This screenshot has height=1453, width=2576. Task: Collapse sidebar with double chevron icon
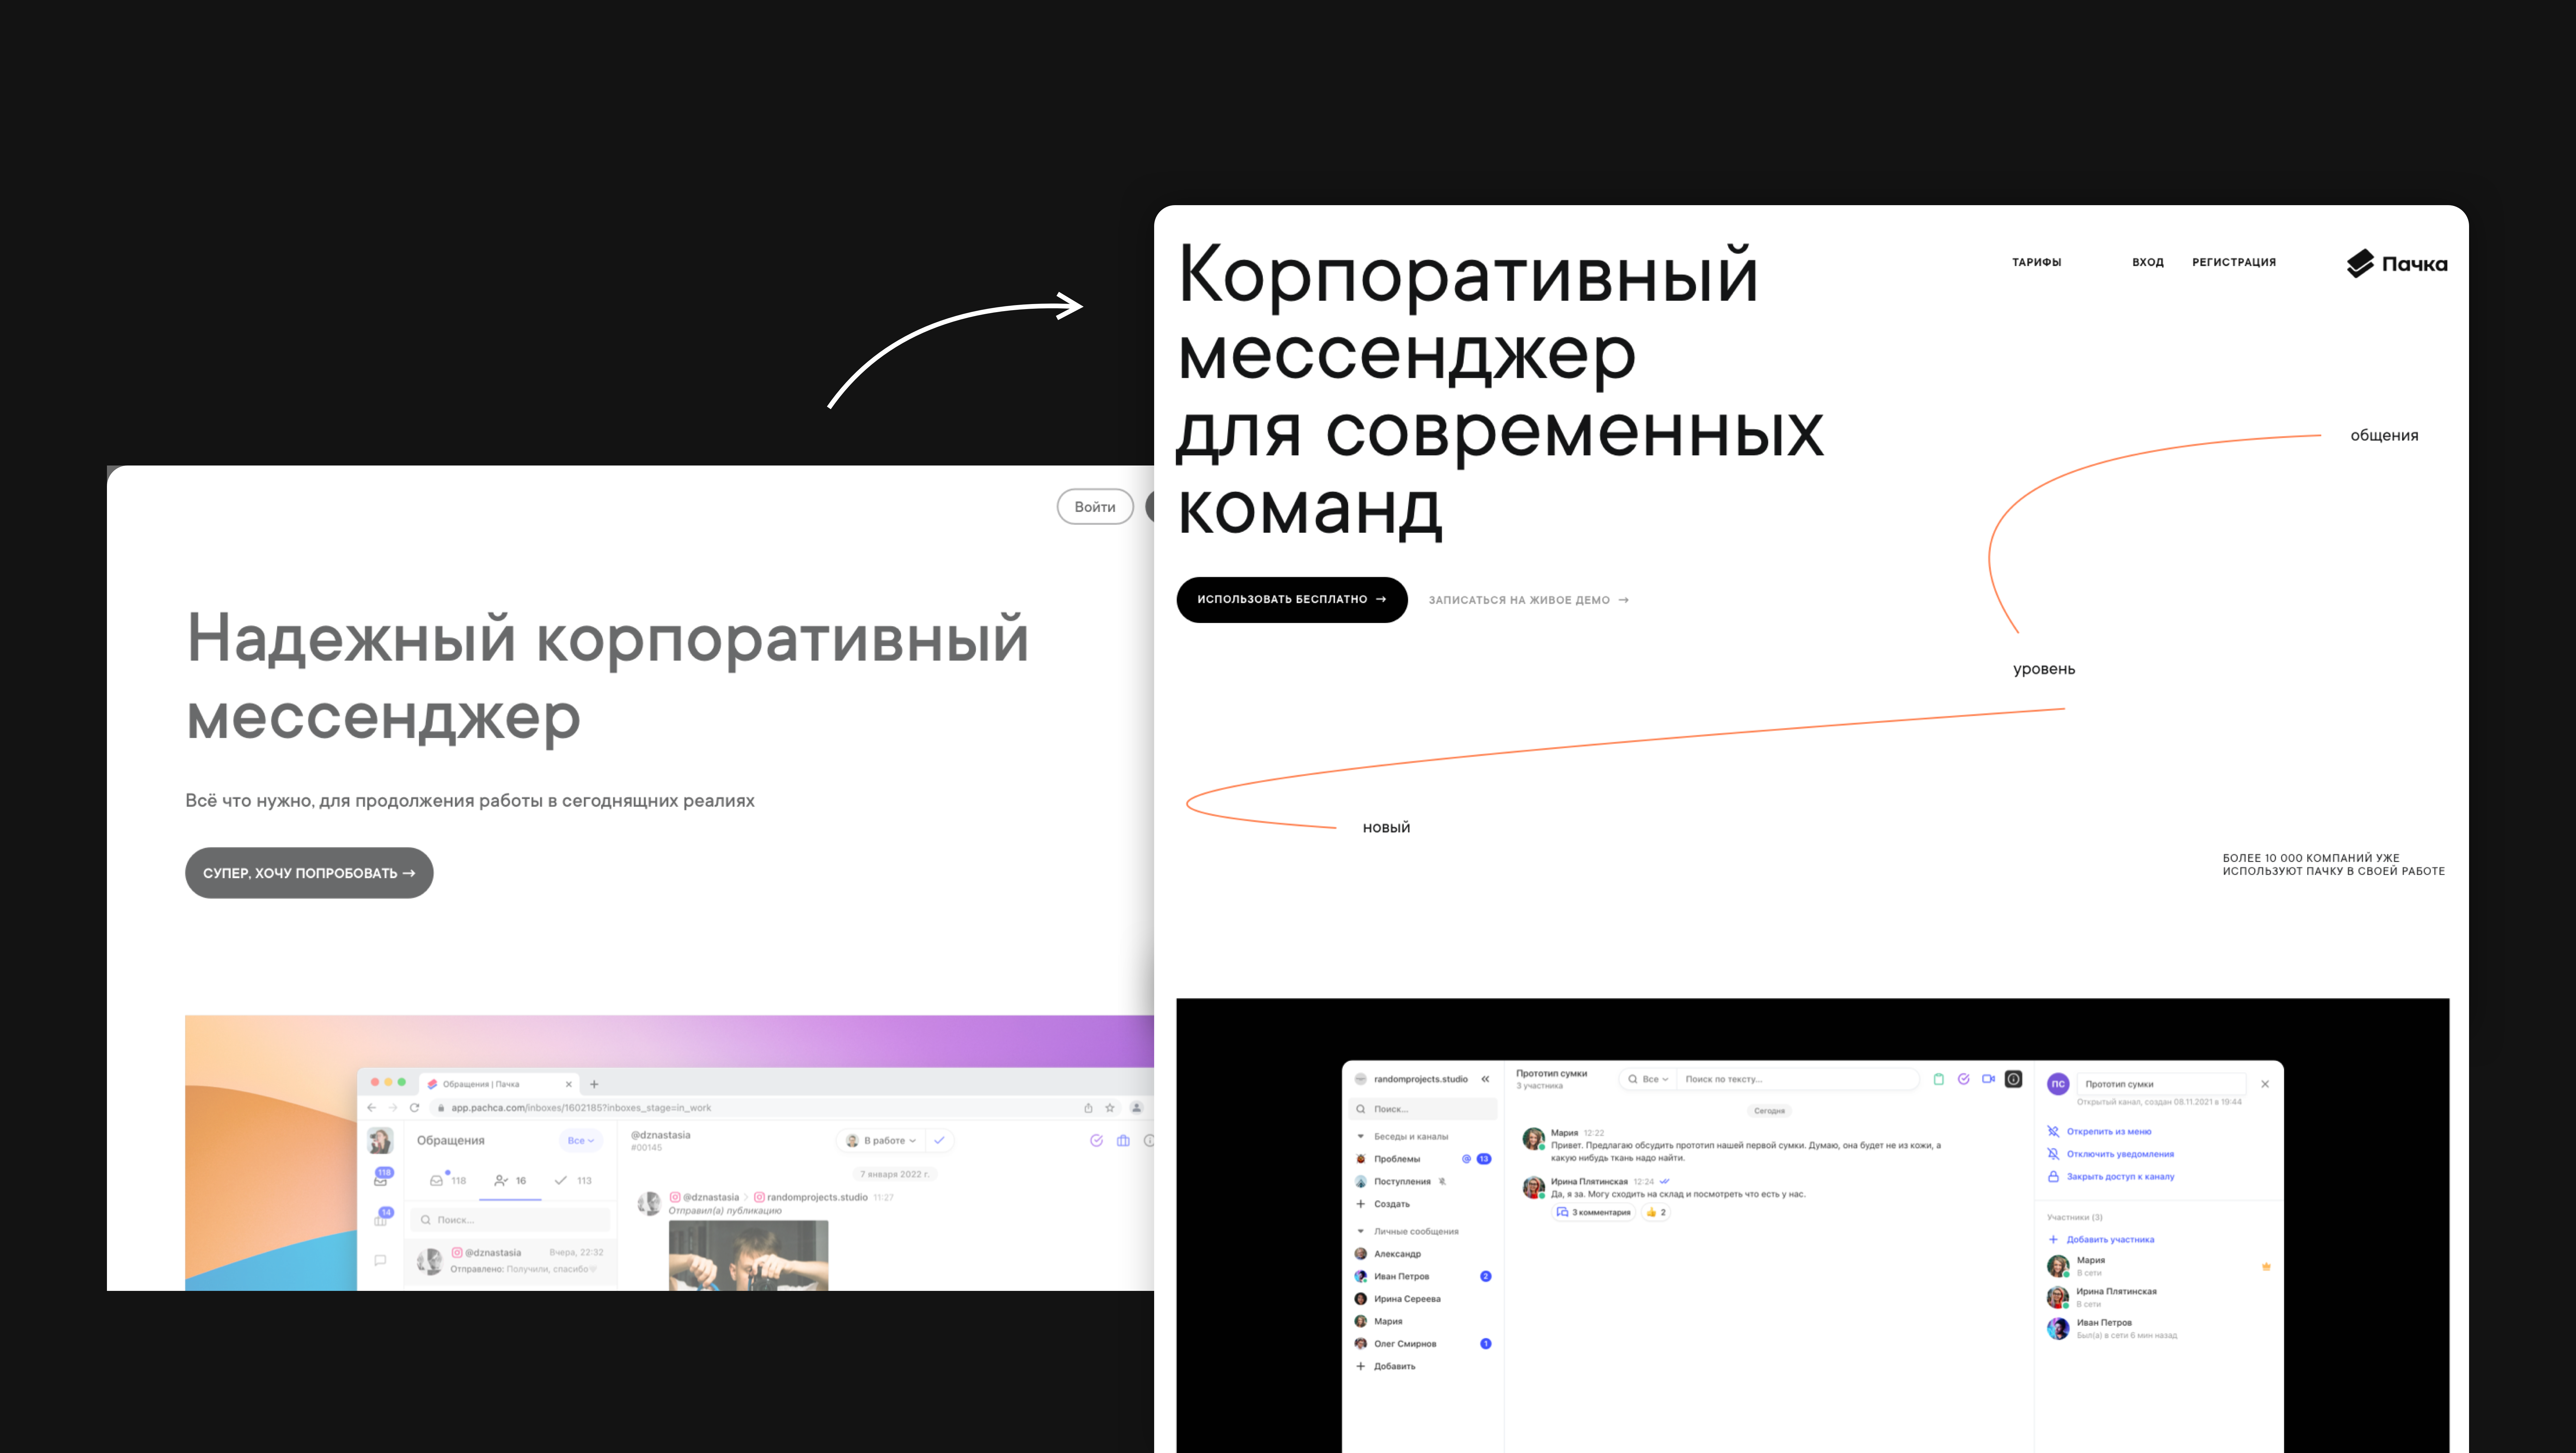pos(1485,1079)
